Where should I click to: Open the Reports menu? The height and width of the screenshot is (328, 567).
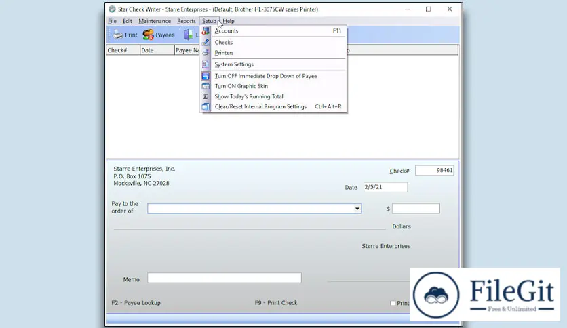(x=187, y=21)
